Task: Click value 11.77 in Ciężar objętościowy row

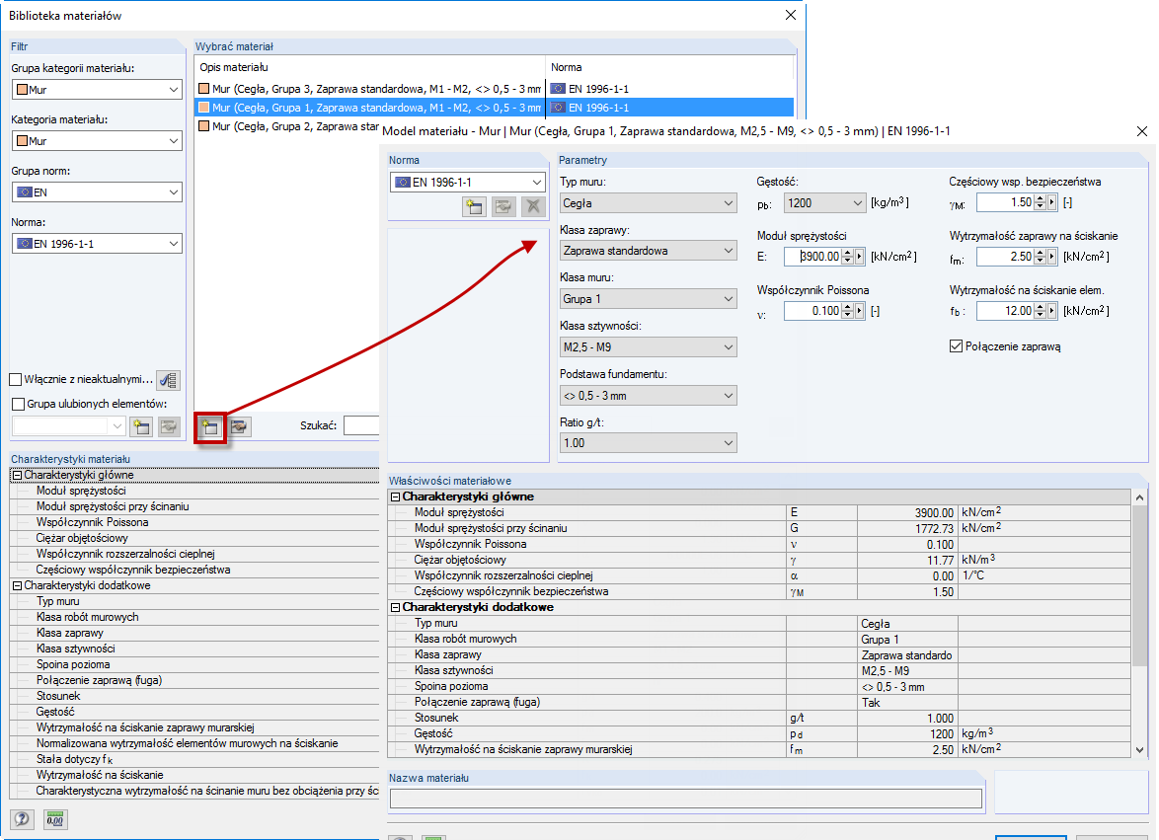Action: point(940,560)
